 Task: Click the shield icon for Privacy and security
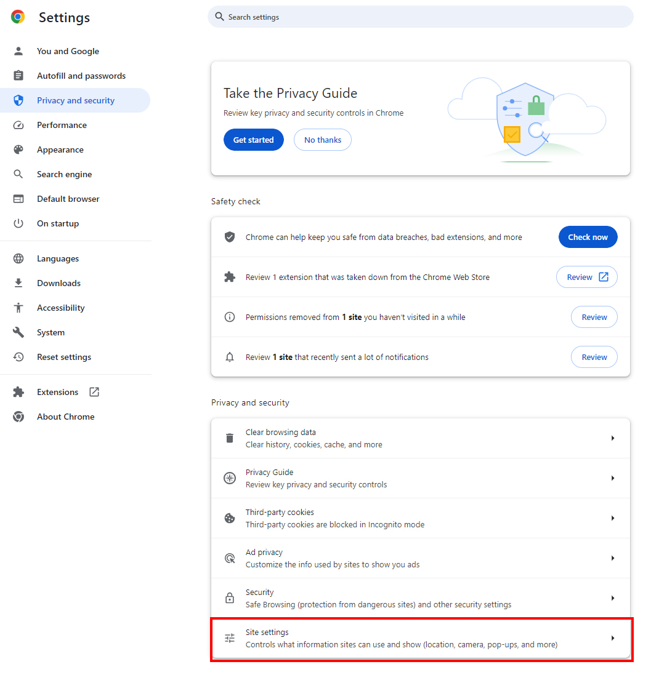pos(18,100)
